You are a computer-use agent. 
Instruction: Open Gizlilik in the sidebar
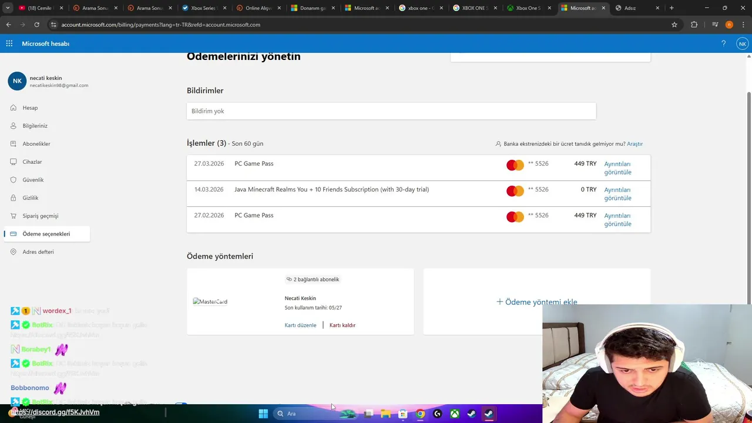[x=31, y=198]
